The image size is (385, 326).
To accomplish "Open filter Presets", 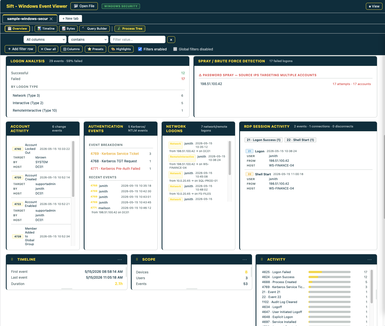I will [95, 49].
